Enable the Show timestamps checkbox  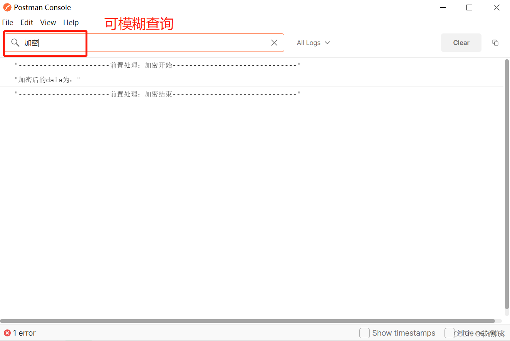click(x=364, y=333)
